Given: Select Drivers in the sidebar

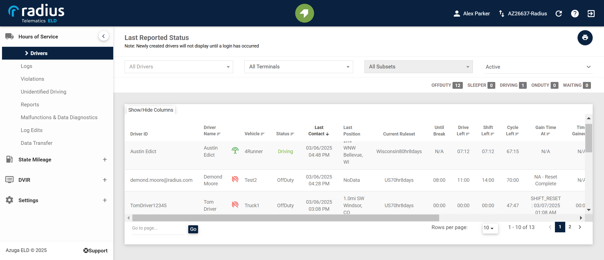Looking at the screenshot, I should [x=58, y=53].
